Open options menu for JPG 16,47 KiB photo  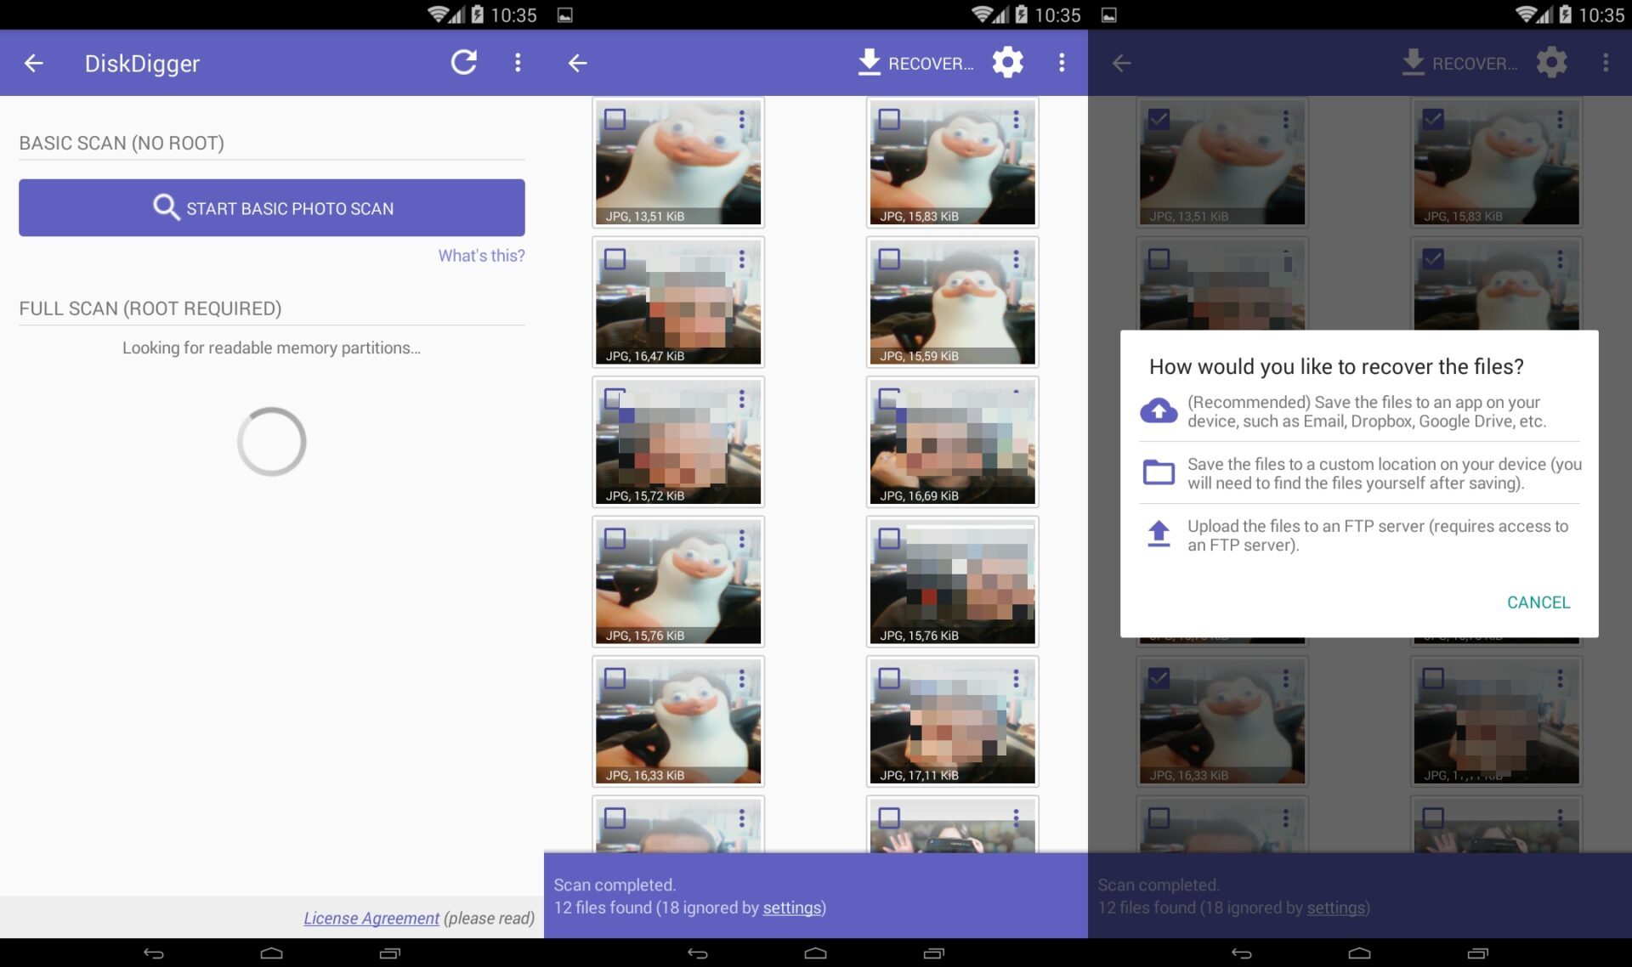click(x=742, y=259)
